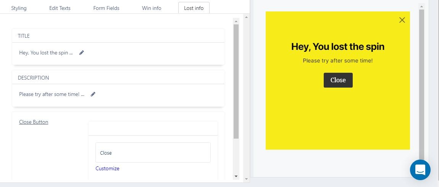Click the 'Please try after some time! ...' description field
The image size is (439, 187).
pos(52,94)
